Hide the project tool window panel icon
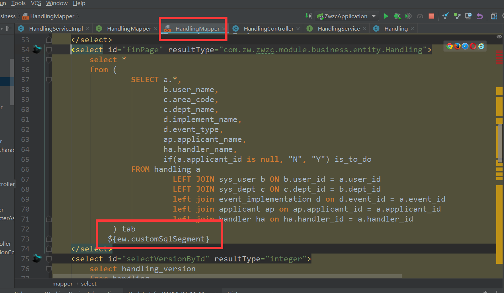Viewport: 504px width, 293px height. tap(10, 28)
